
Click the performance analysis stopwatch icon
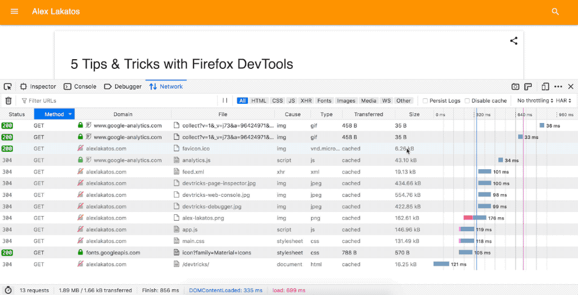[8, 290]
